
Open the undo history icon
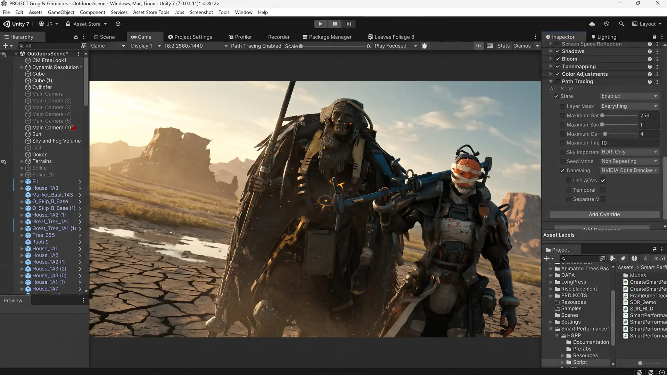pyautogui.click(x=607, y=24)
